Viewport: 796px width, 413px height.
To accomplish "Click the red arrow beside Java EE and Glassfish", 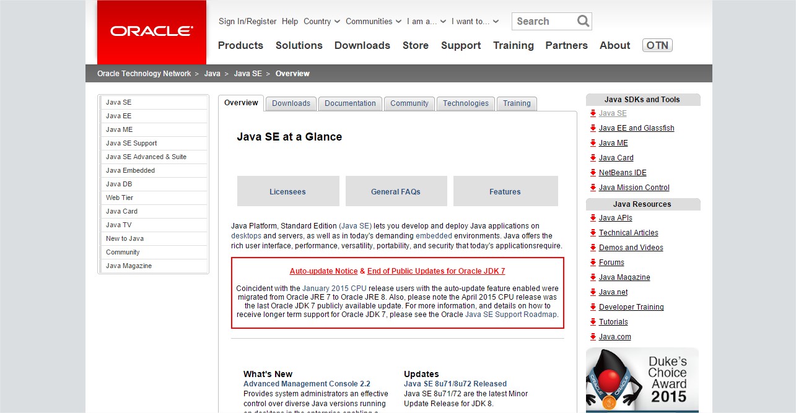I will tap(593, 128).
